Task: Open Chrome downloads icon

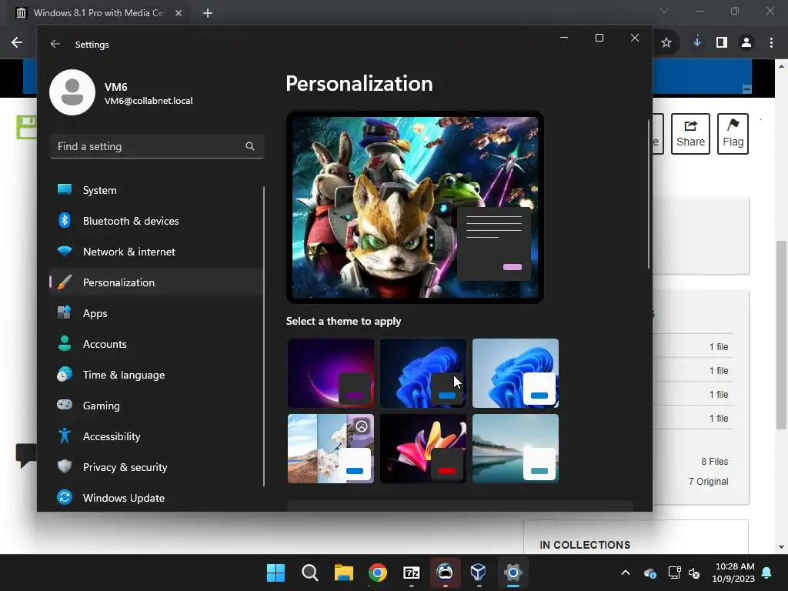Action: point(696,43)
